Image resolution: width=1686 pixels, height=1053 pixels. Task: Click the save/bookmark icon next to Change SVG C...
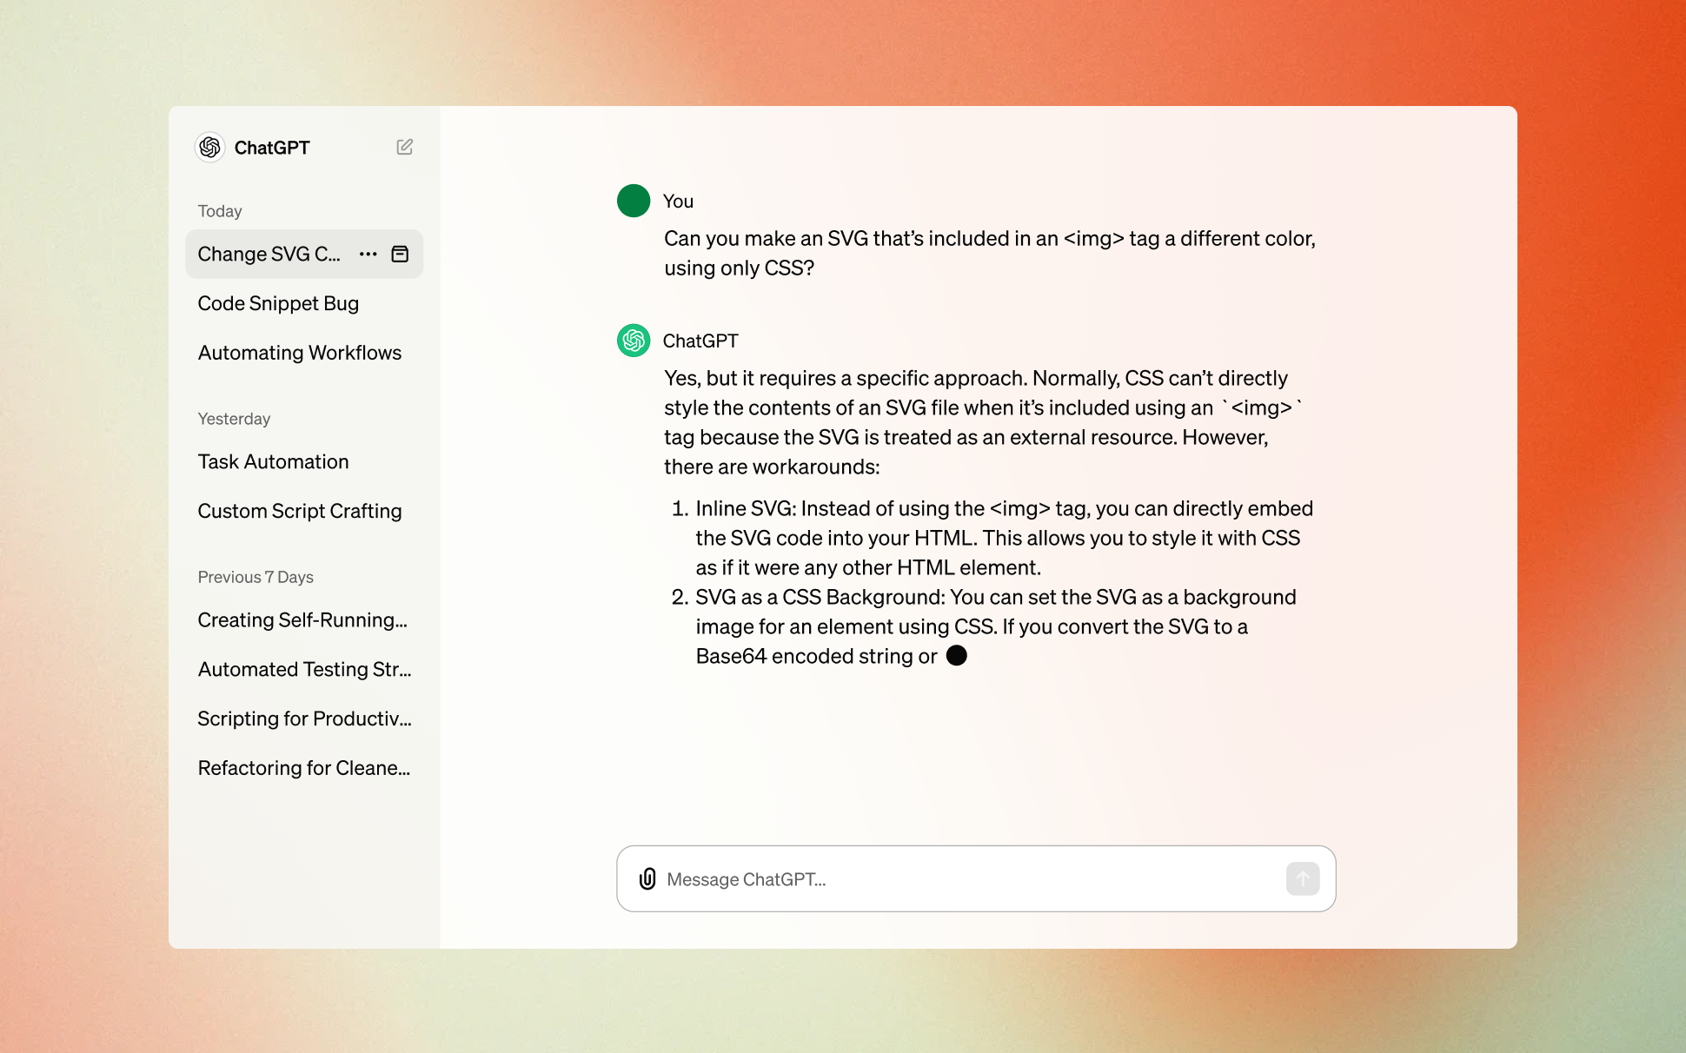click(402, 254)
